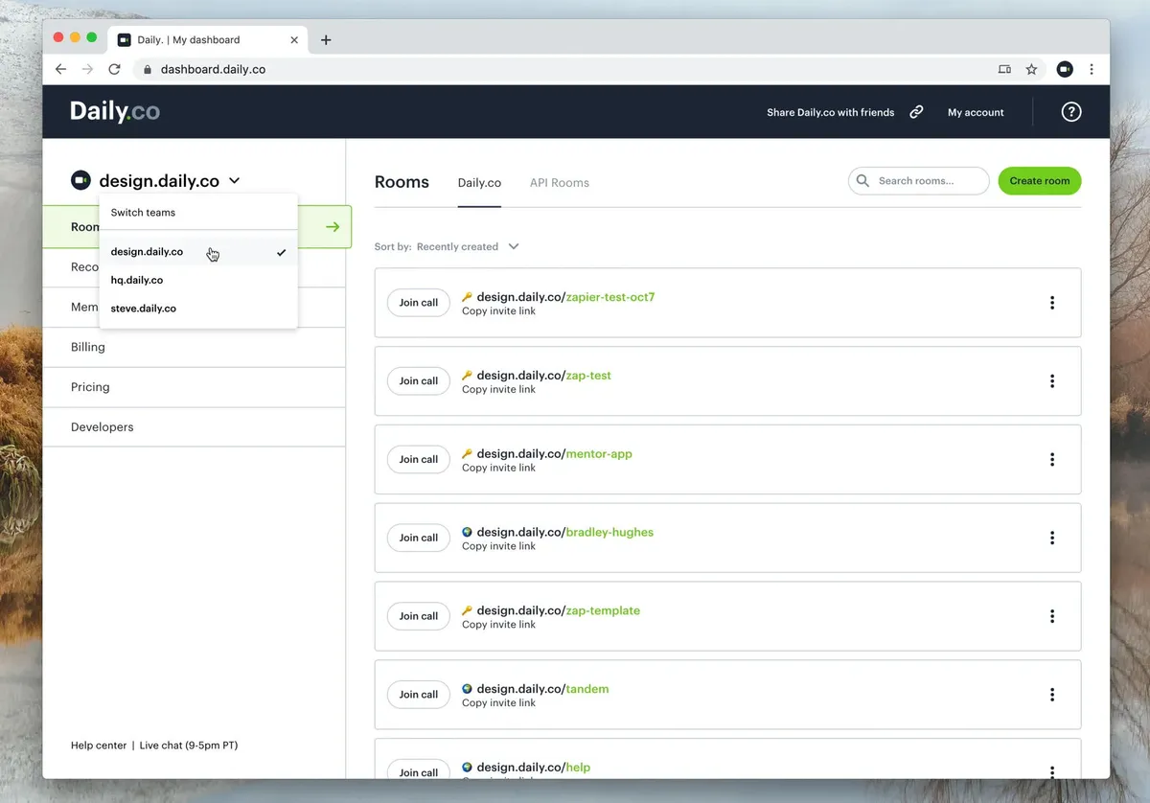The image size is (1150, 803).
Task: Click the key icon for zap-test room
Action: [468, 376]
